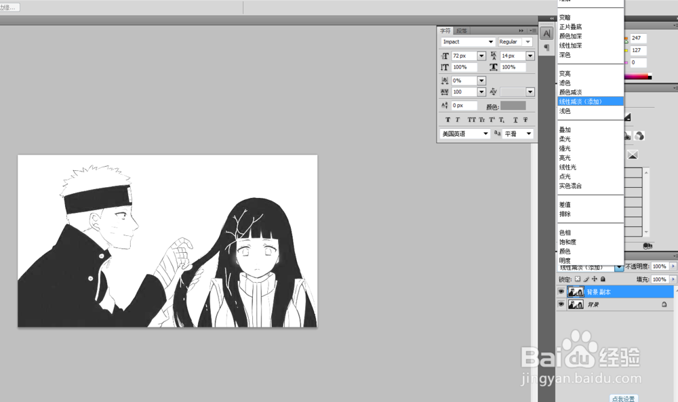Click the layer blend mode dropdown arrow
The image size is (678, 402).
pyautogui.click(x=619, y=268)
